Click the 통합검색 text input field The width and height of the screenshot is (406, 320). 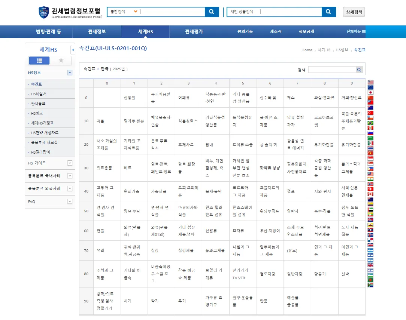[x=172, y=12]
